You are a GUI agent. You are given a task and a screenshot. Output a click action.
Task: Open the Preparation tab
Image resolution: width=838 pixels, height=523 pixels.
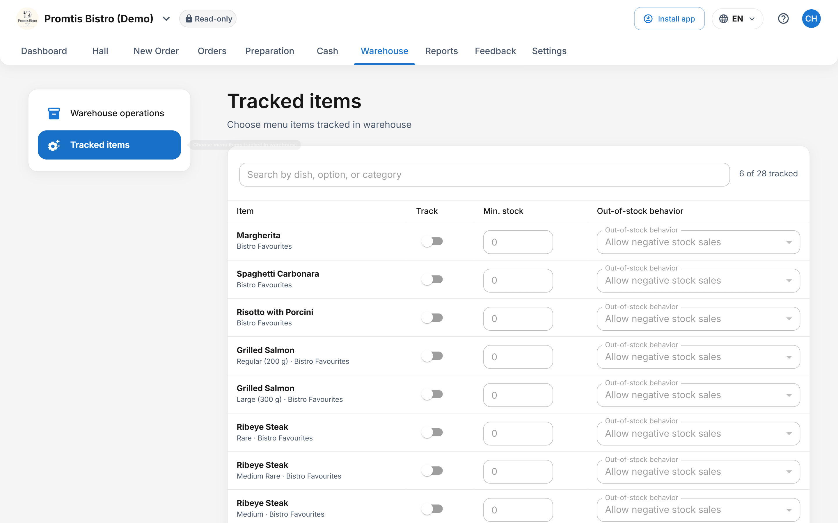270,51
